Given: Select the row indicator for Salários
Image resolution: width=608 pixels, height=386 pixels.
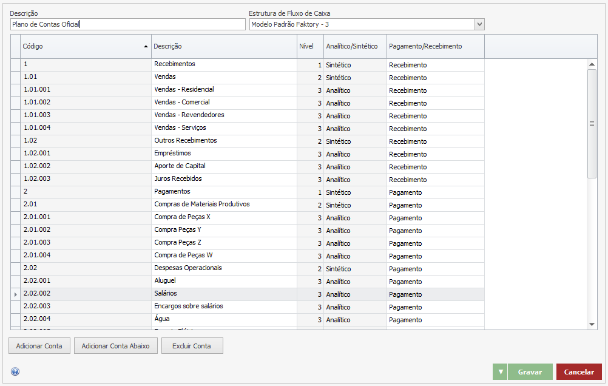Looking at the screenshot, I should click(x=16, y=294).
